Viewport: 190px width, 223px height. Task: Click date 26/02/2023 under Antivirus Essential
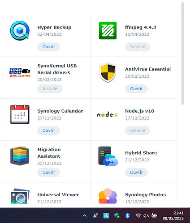coord(137,76)
